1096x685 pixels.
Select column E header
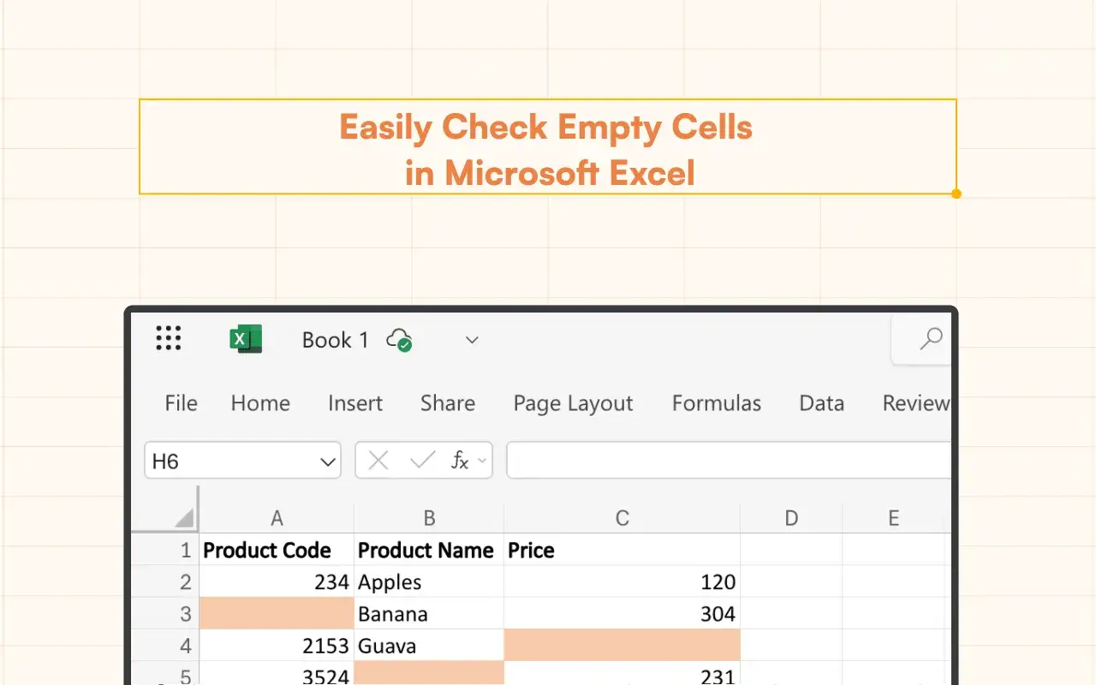click(893, 518)
